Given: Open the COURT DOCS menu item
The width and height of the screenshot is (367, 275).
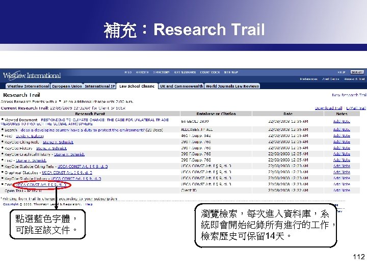Looking at the screenshot, I should click(210, 72).
